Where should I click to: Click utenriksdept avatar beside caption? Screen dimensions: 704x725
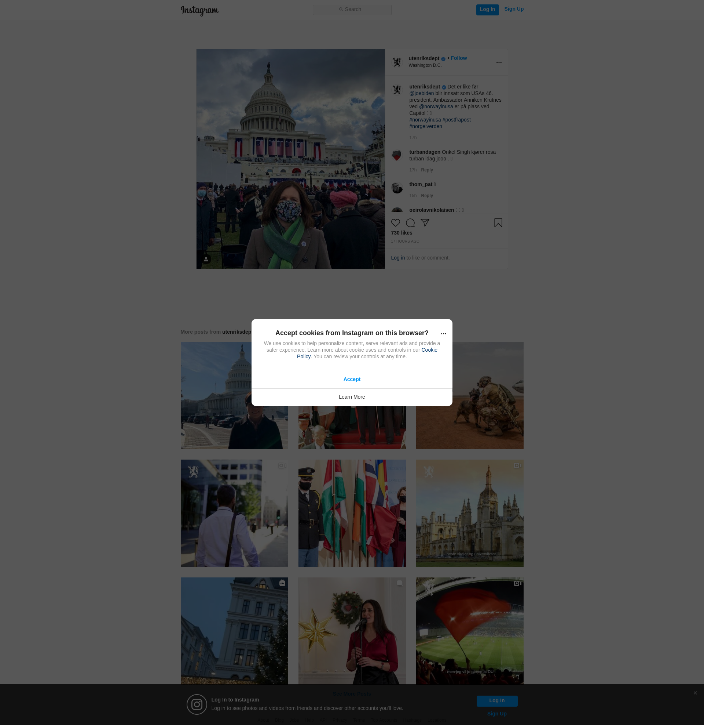[397, 90]
